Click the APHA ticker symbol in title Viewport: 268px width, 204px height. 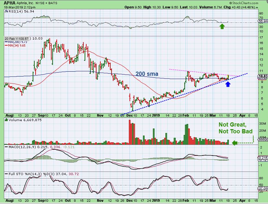tap(10, 3)
